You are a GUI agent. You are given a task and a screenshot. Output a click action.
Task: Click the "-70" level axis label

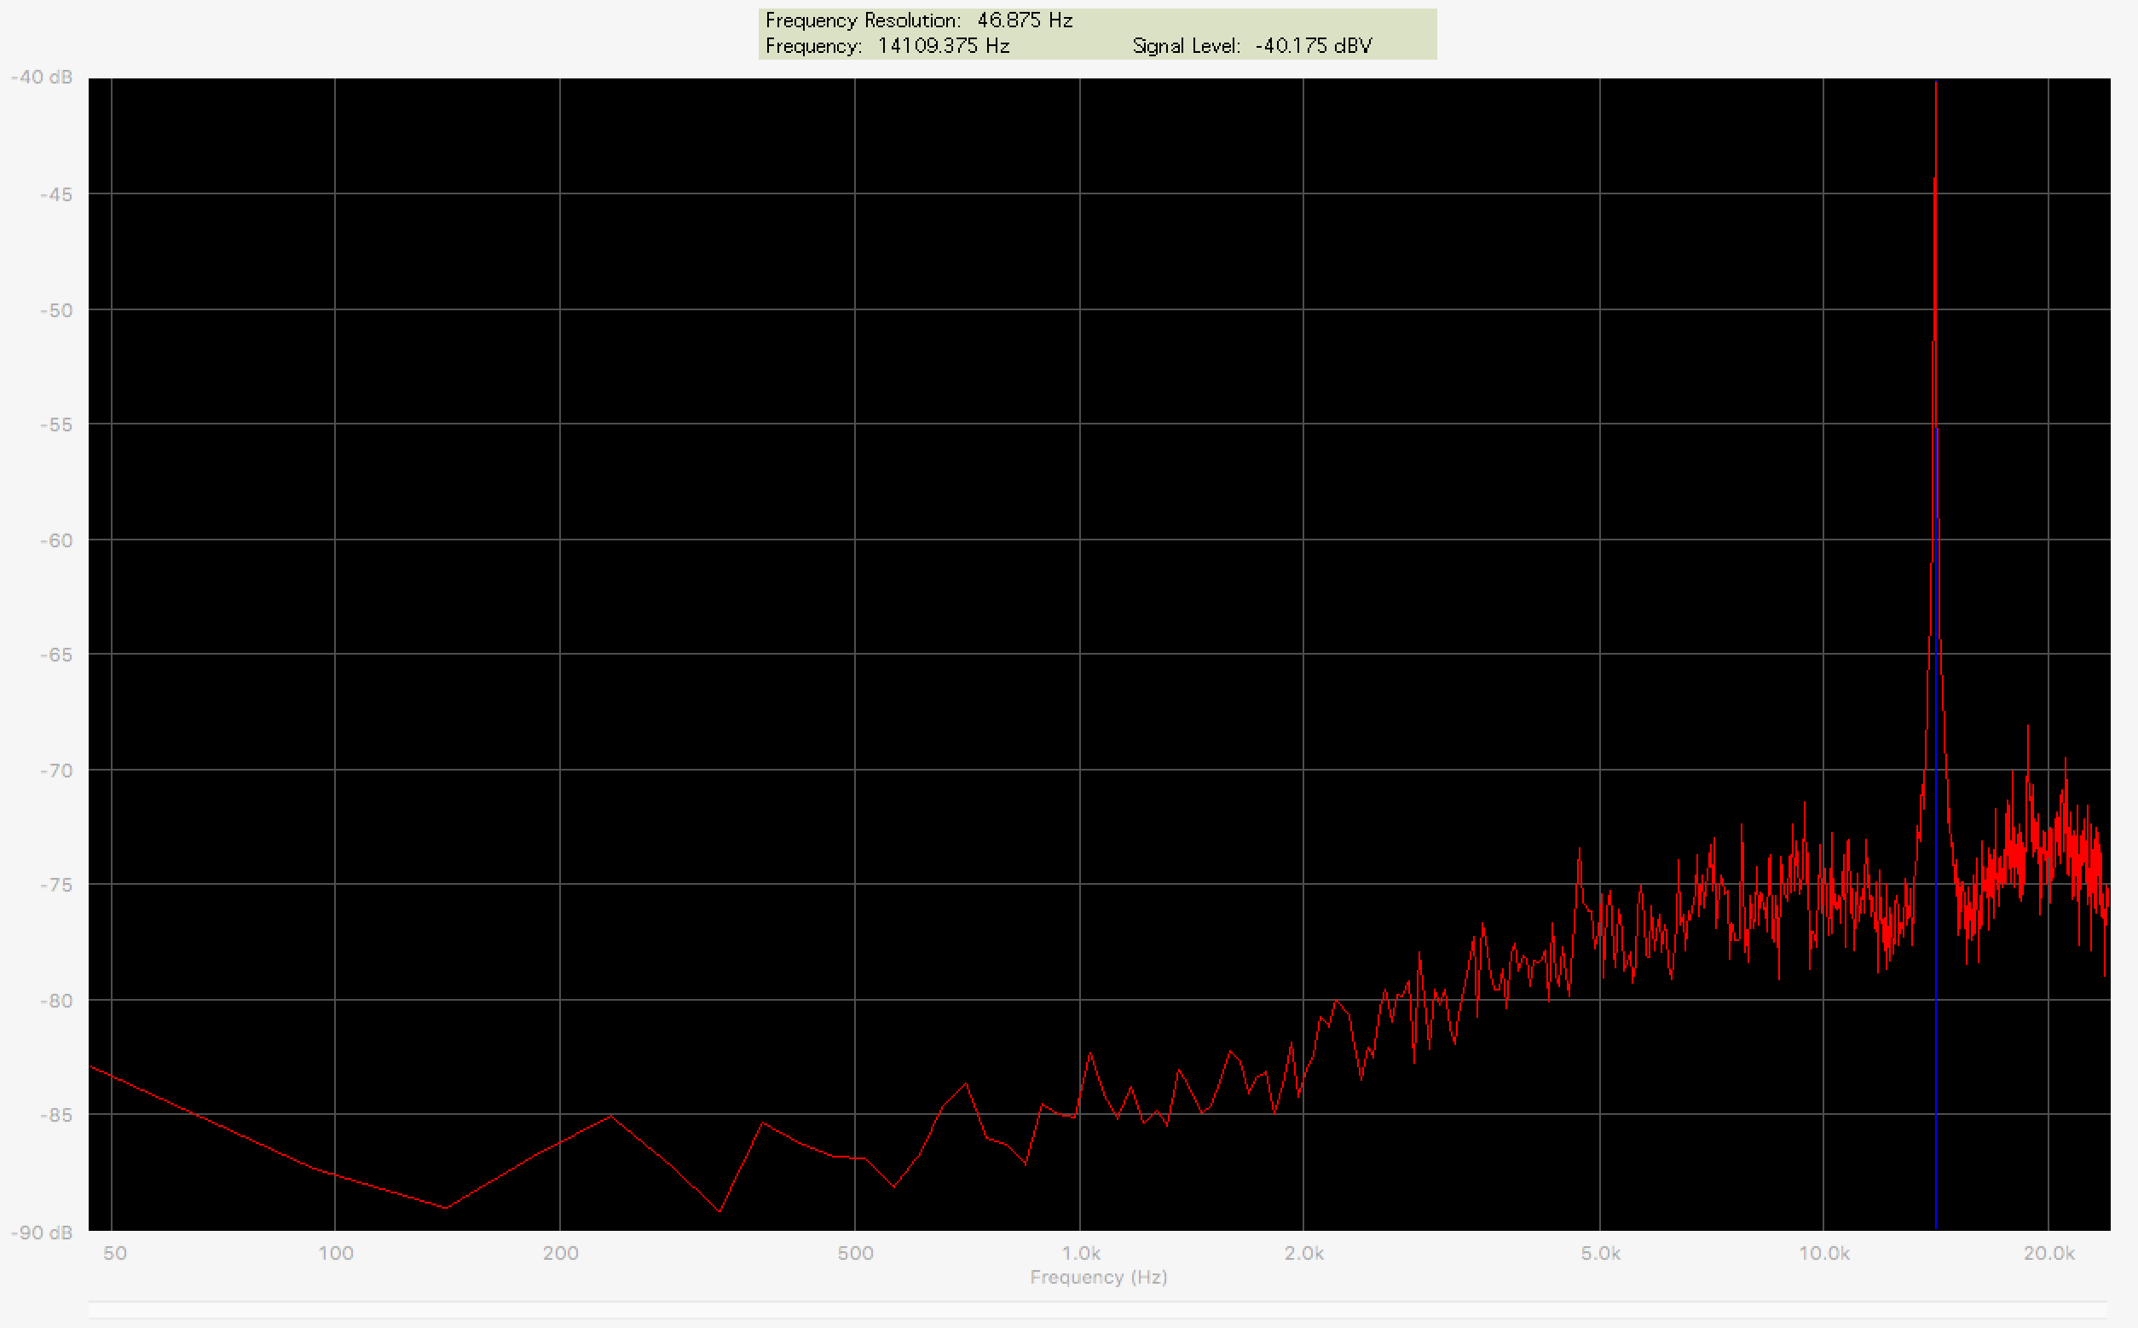[56, 771]
